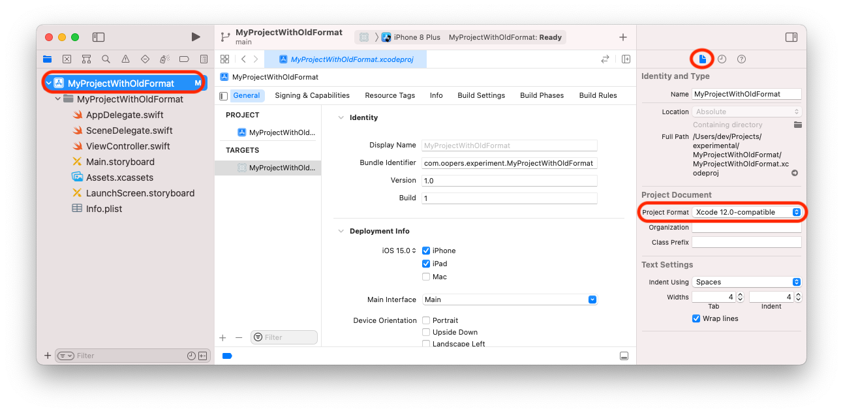Run the project with the play button

click(196, 37)
